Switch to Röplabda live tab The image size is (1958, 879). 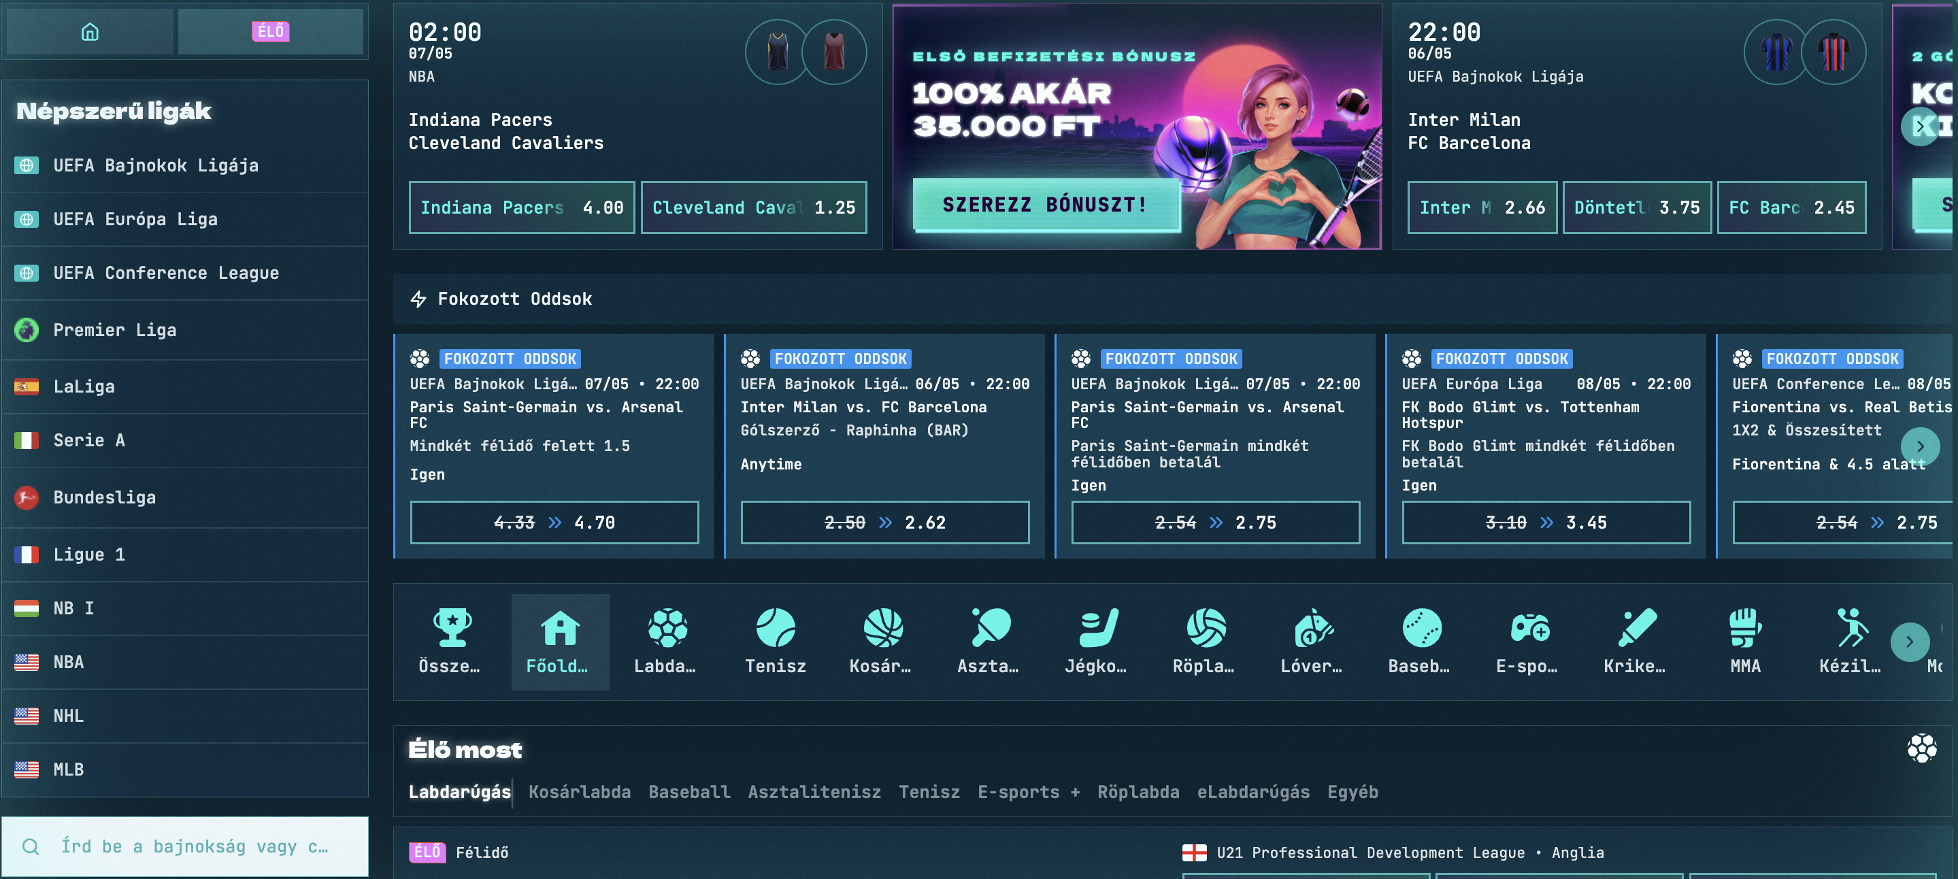pos(1138,793)
